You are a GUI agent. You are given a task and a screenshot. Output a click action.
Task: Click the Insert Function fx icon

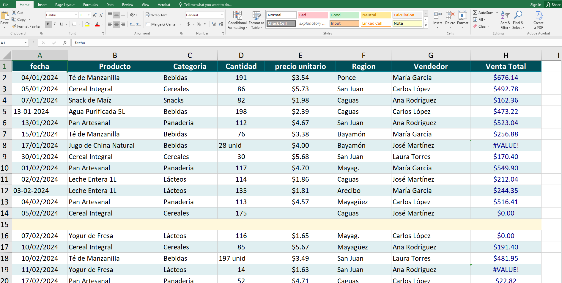[x=65, y=43]
